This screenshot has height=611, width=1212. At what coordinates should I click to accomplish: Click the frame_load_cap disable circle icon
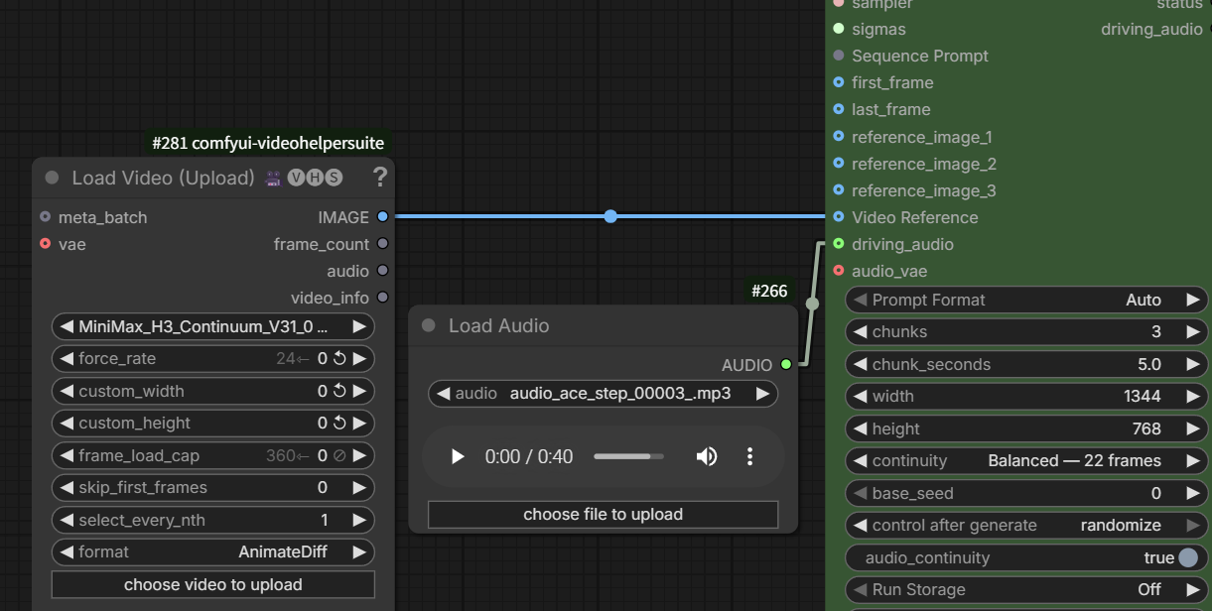click(x=339, y=455)
